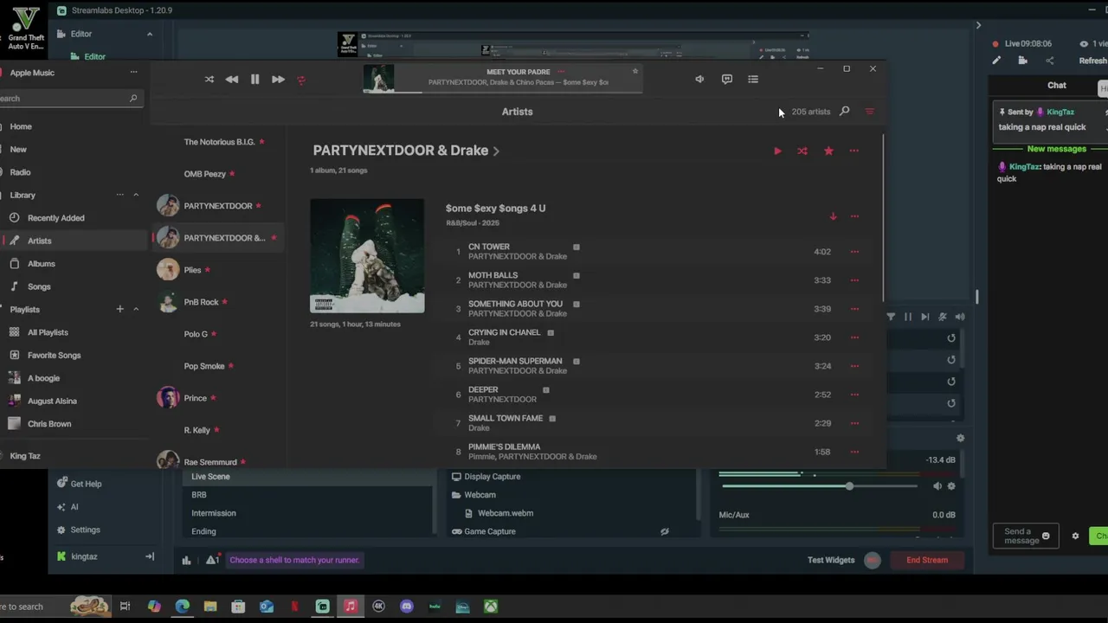The width and height of the screenshot is (1108, 623).
Task: Toggle favorite star for PARTYNEXTDOOR & Drake artist
Action: click(x=828, y=151)
